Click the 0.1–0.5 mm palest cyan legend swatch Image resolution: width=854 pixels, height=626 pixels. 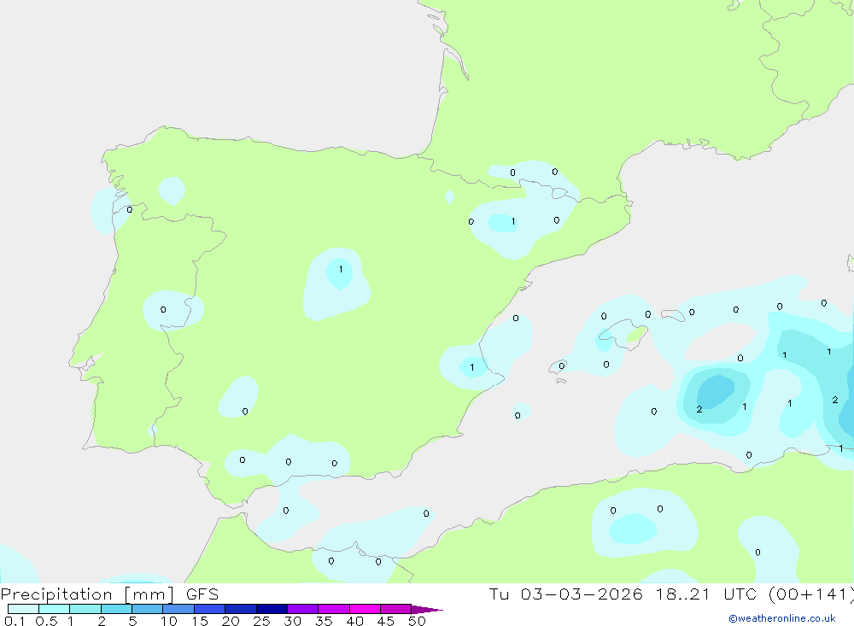(23, 609)
